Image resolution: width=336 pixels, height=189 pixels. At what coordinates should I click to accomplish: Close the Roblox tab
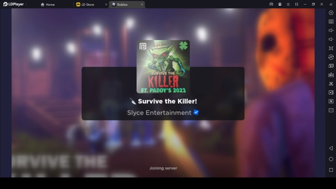pyautogui.click(x=142, y=5)
